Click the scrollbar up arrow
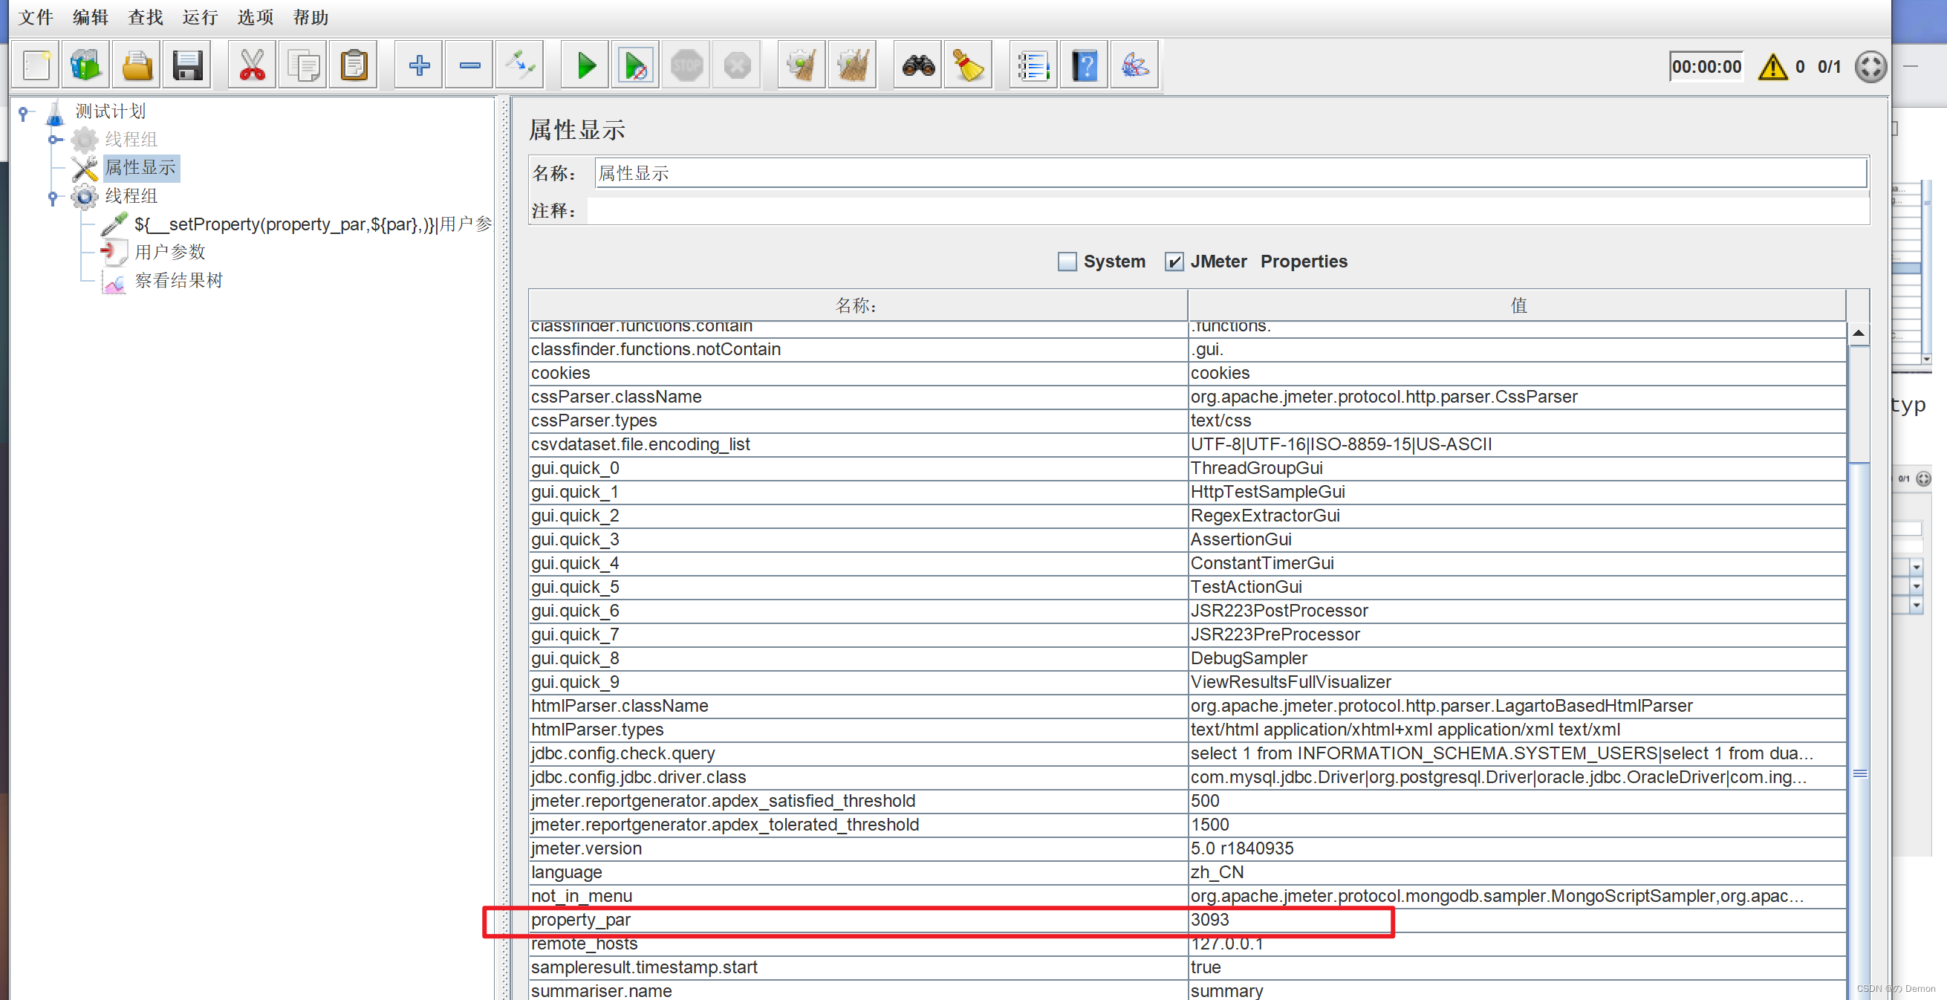Screen dimensions: 1947x1000 click(1858, 334)
